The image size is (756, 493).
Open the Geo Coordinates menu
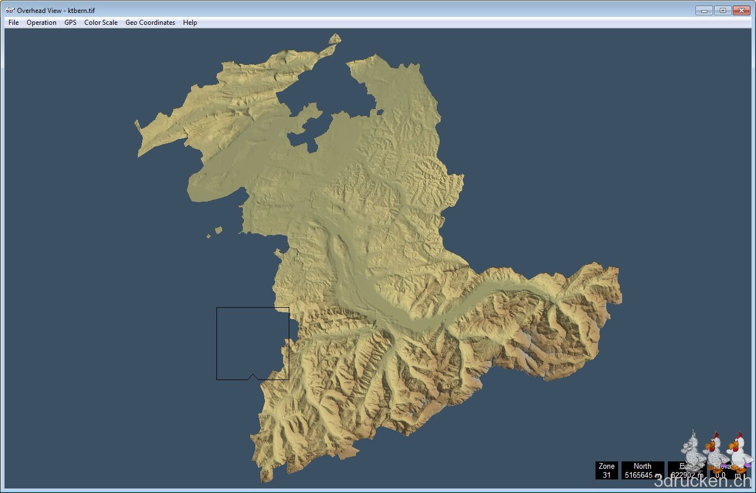pyautogui.click(x=150, y=23)
